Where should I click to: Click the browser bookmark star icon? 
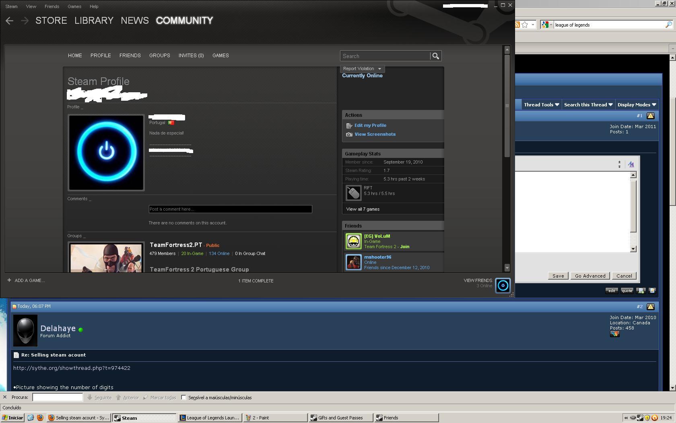(525, 25)
